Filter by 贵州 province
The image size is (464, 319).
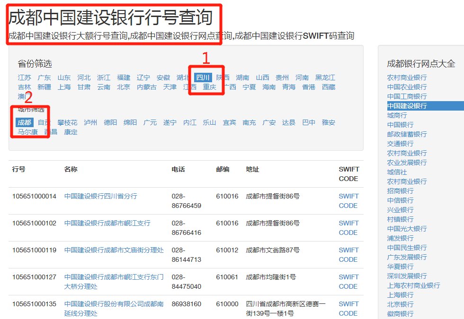pyautogui.click(x=282, y=78)
